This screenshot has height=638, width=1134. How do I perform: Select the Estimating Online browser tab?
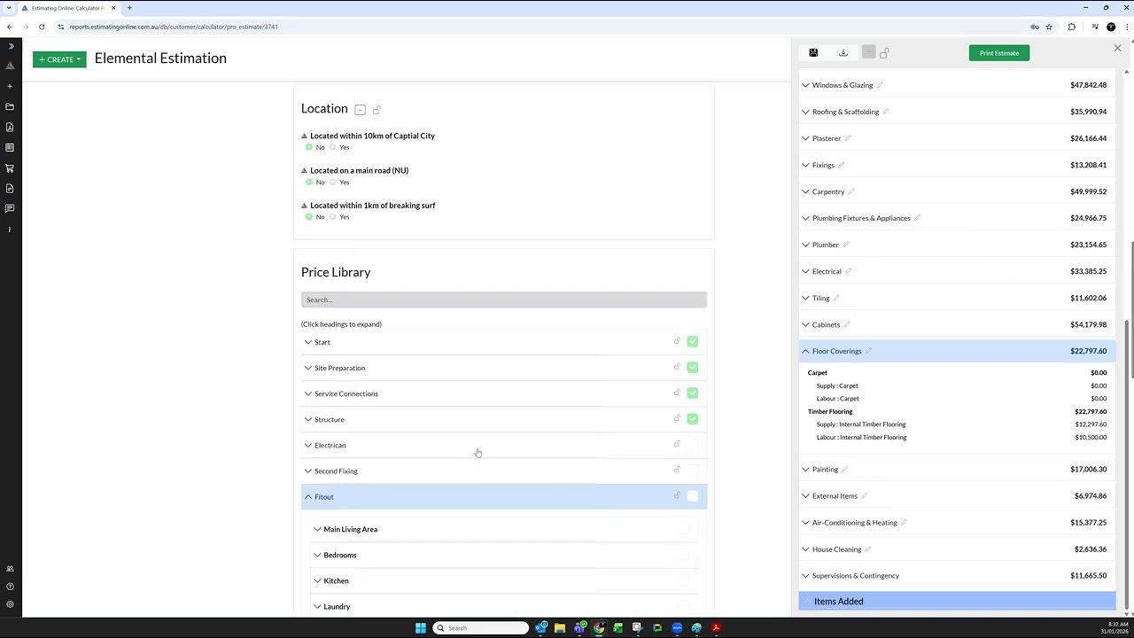coord(69,8)
